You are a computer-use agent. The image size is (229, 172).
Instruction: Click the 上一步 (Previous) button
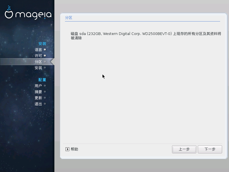point(184,149)
